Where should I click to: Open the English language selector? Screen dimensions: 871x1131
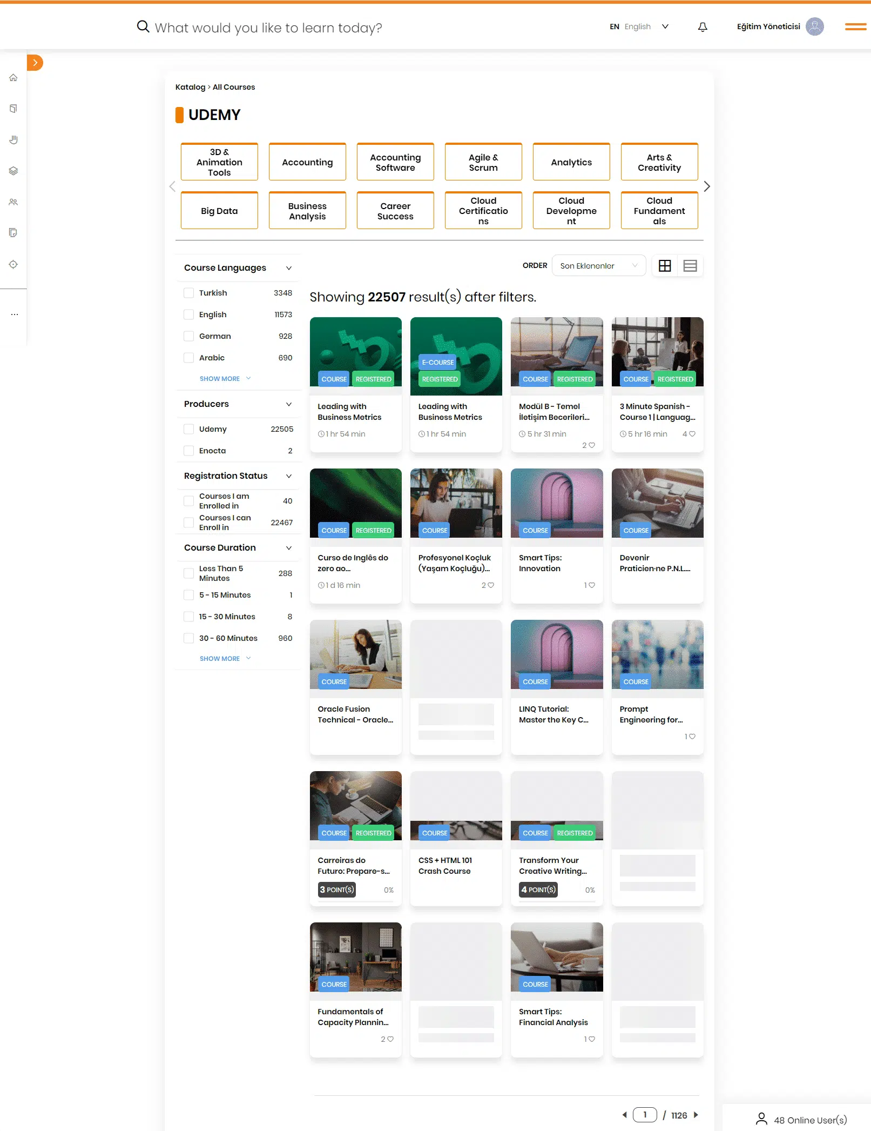pyautogui.click(x=639, y=26)
